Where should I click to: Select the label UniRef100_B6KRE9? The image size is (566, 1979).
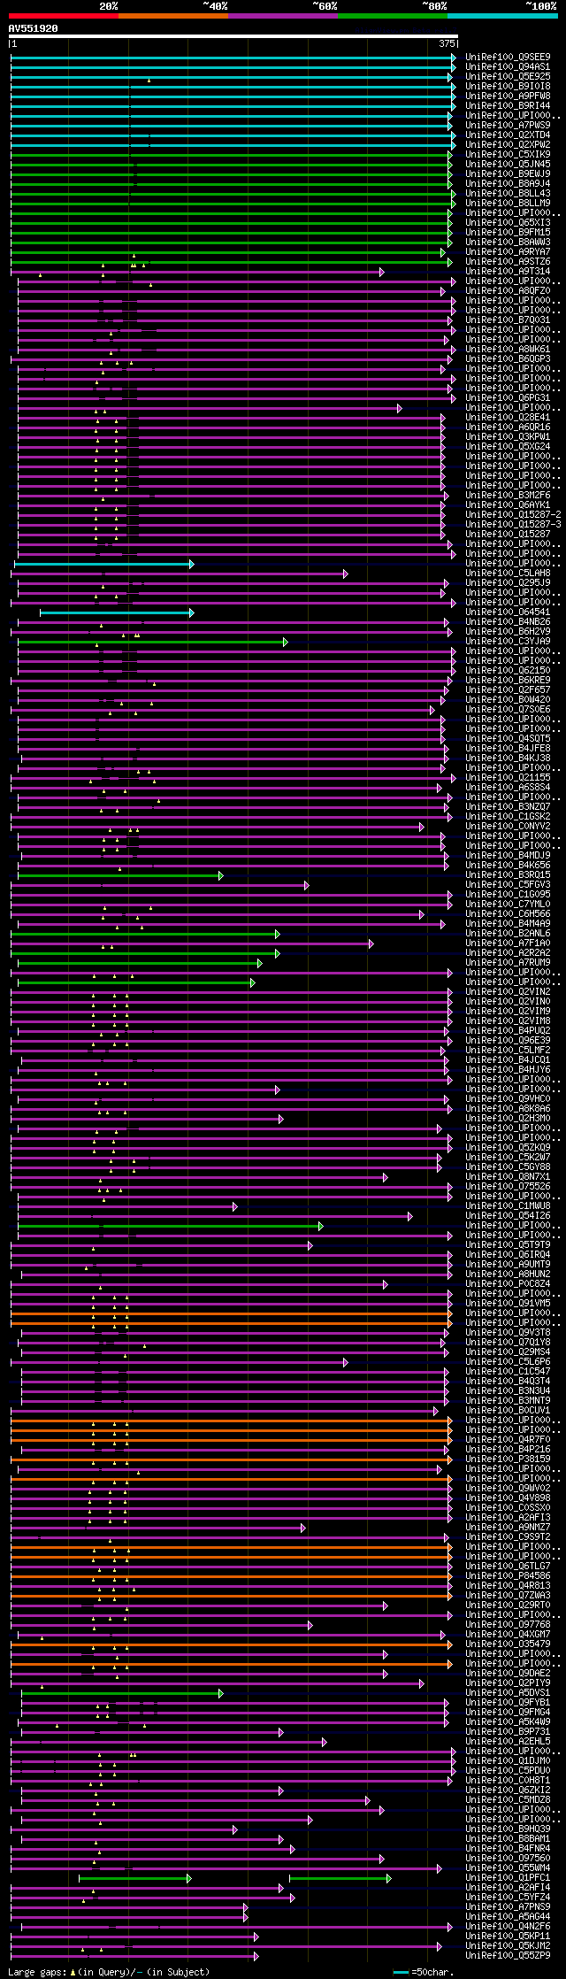point(508,680)
